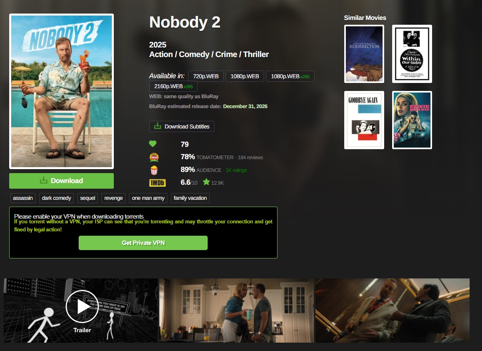Click the green heart like icon
This screenshot has width=482, height=351.
(153, 144)
